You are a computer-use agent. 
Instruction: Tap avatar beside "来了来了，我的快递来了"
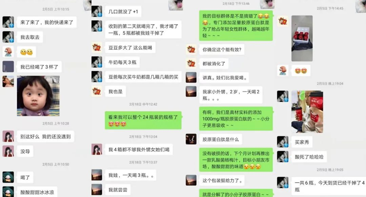tap(8, 22)
